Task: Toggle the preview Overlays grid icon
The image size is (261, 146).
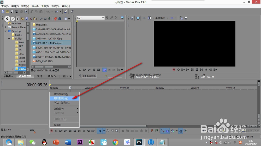Action: click(x=172, y=18)
